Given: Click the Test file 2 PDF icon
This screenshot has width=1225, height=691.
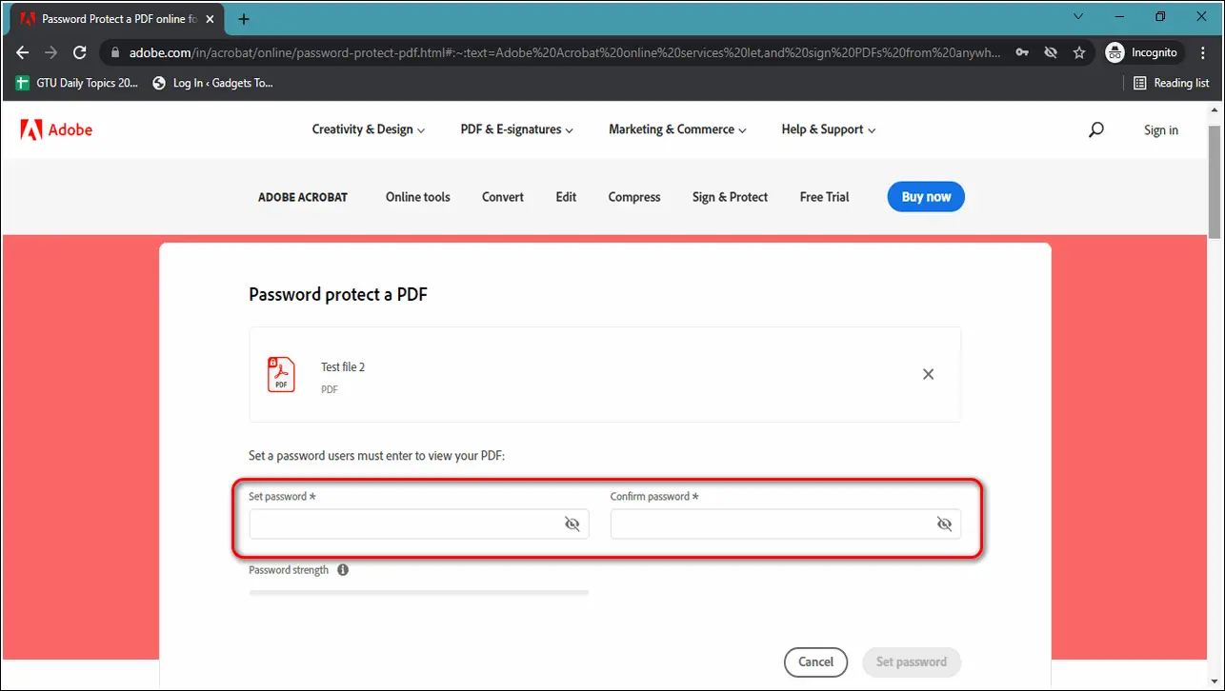Looking at the screenshot, I should tap(281, 374).
